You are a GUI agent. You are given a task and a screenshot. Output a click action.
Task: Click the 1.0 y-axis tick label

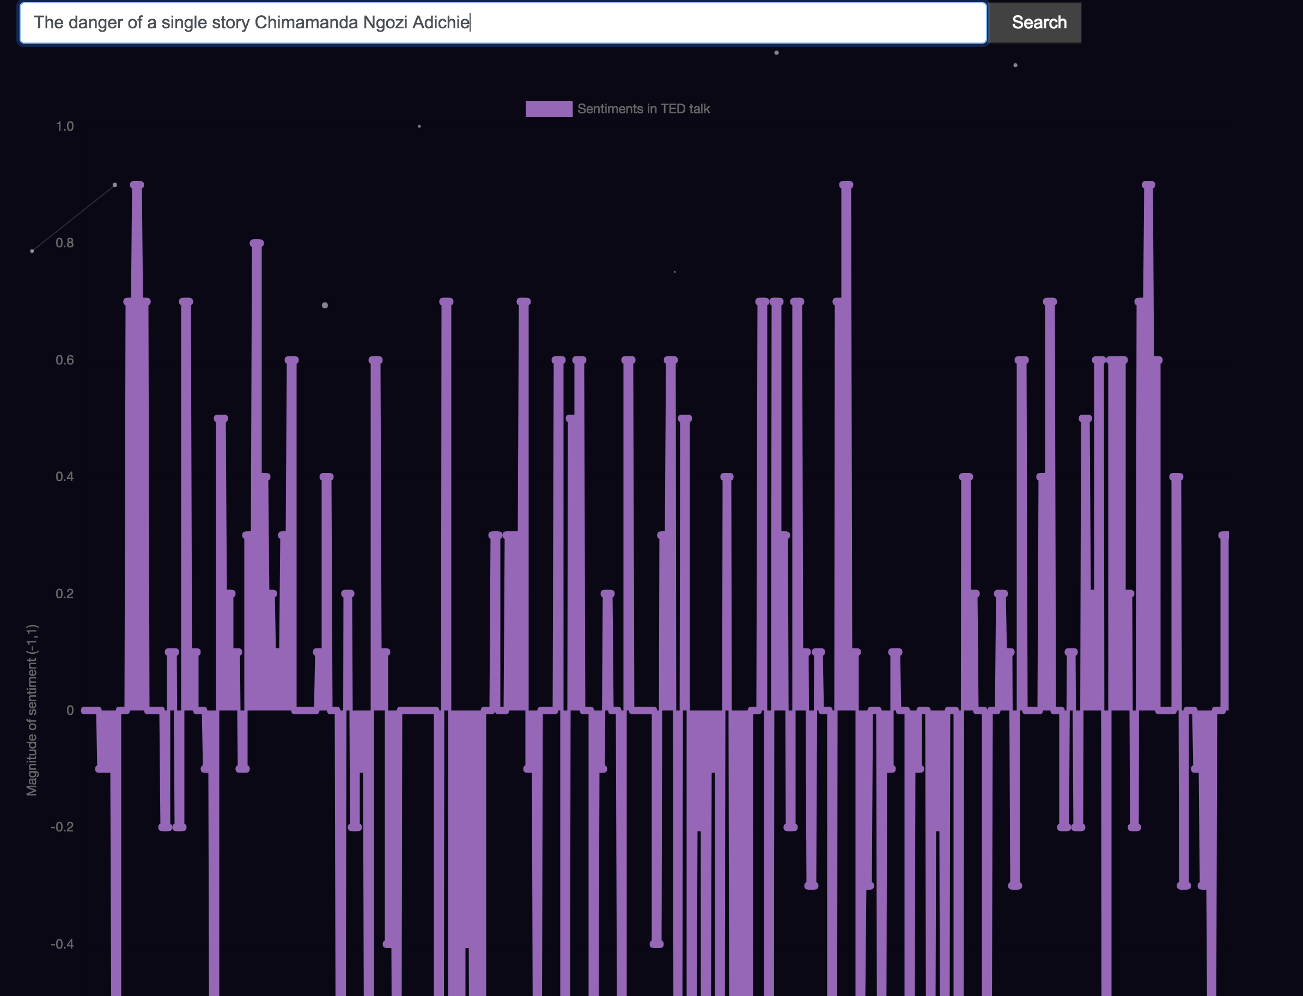pos(65,126)
